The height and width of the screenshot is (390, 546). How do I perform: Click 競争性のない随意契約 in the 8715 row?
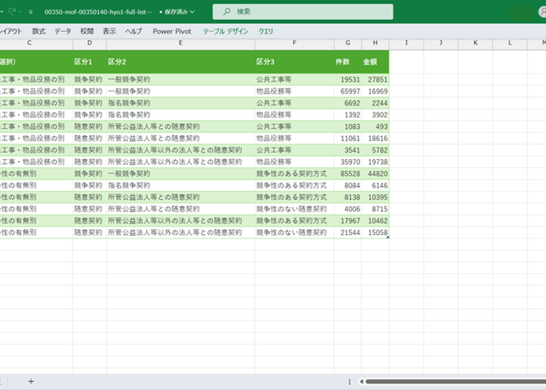[x=291, y=209]
